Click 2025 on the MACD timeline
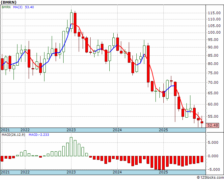 coord(163,172)
